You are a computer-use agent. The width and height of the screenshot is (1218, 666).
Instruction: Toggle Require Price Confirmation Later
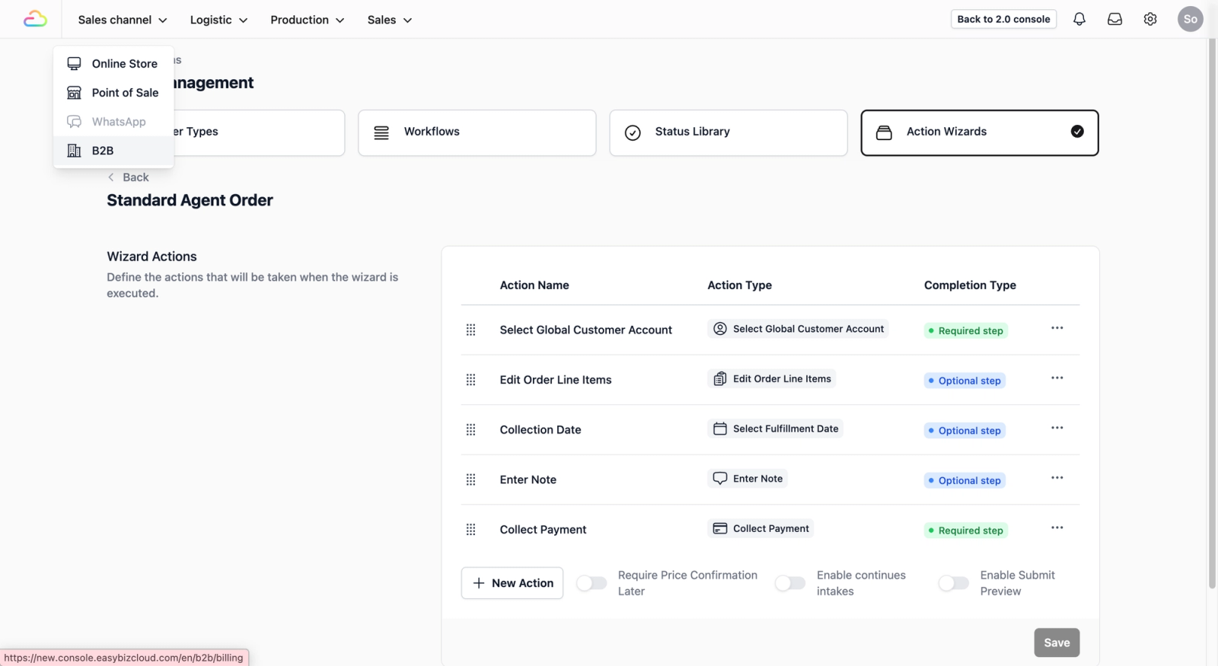tap(591, 583)
